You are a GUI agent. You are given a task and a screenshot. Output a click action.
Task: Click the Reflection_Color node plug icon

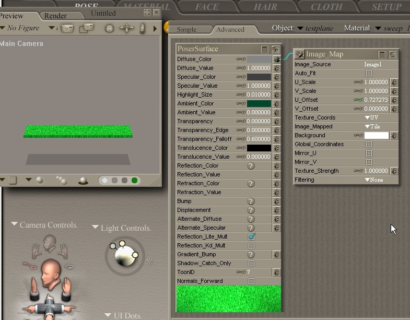click(x=276, y=166)
